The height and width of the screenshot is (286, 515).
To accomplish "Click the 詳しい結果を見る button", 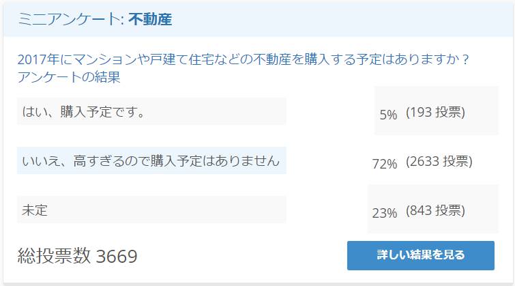I will (x=420, y=255).
